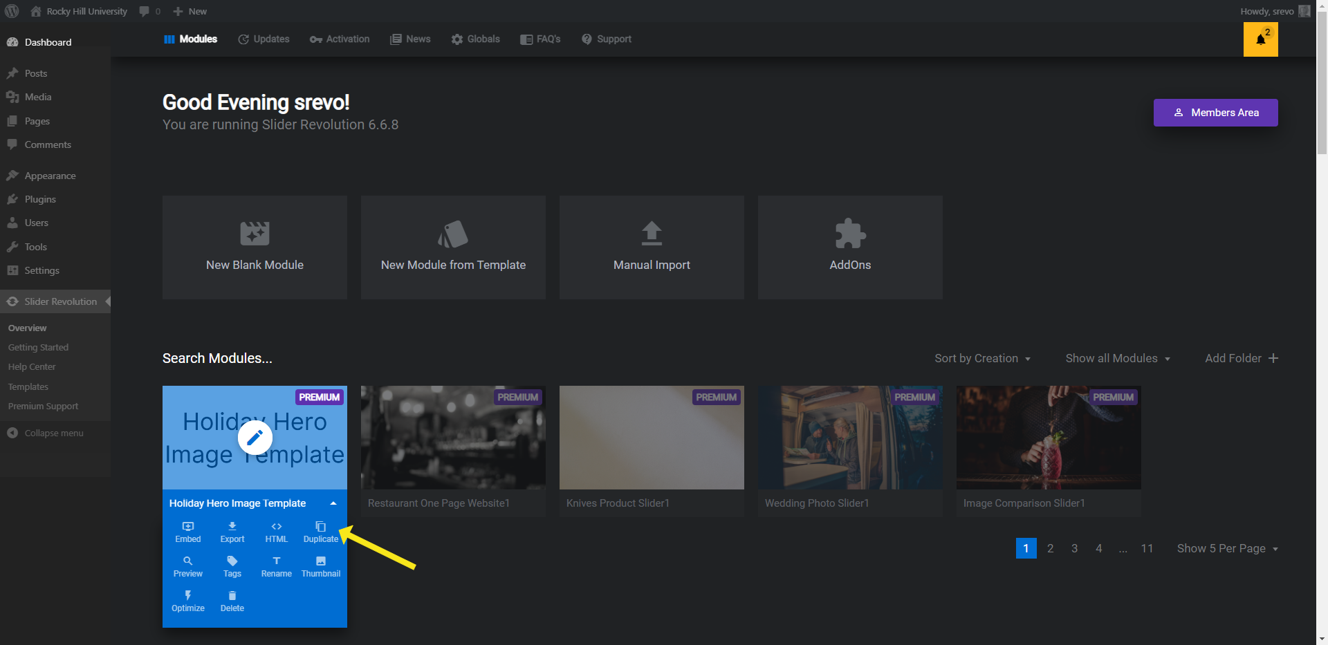Duplicate the Holiday Hero Image Template

(321, 532)
